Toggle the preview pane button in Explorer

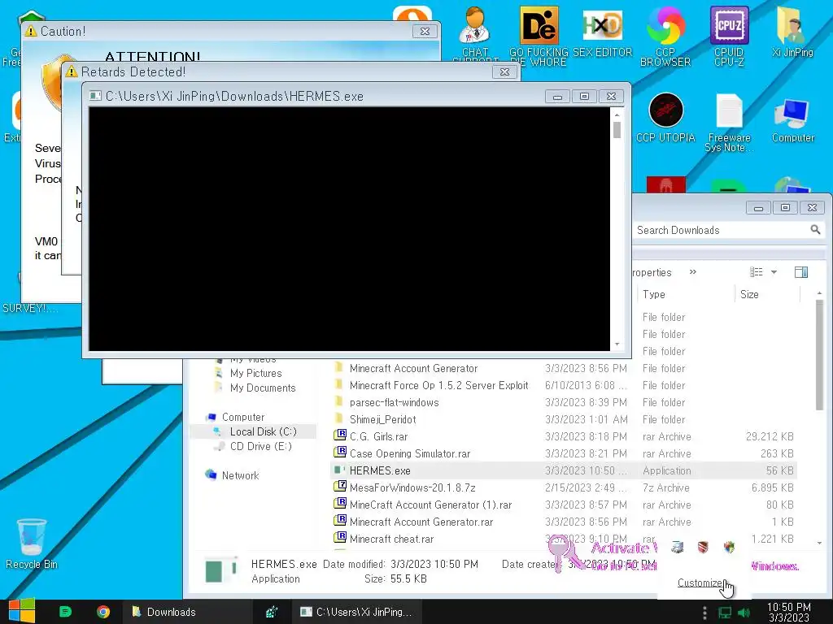point(801,272)
